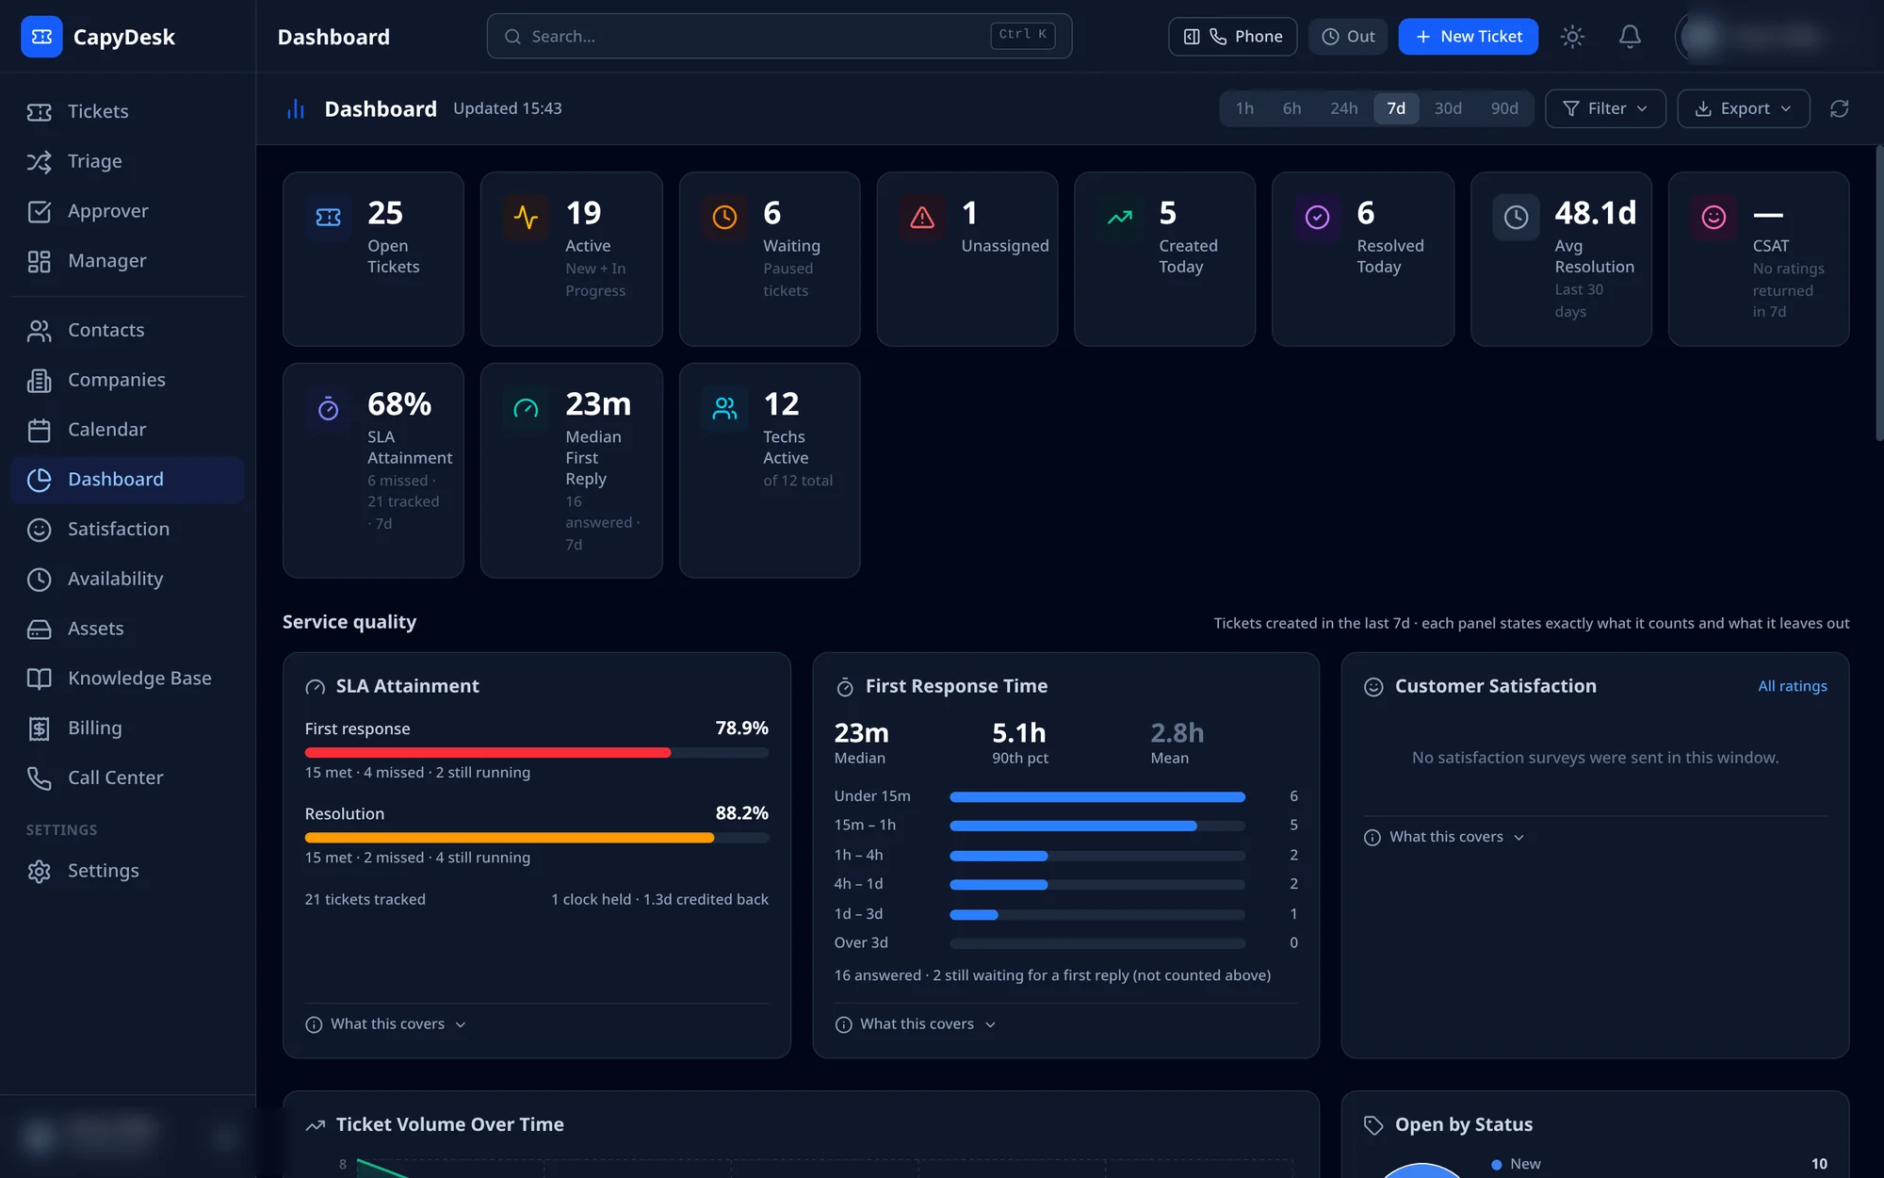Navigate to Companies
This screenshot has width=1884, height=1178.
click(128, 380)
